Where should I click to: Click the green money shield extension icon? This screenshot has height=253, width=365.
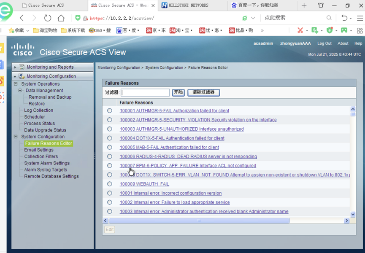tap(330, 30)
